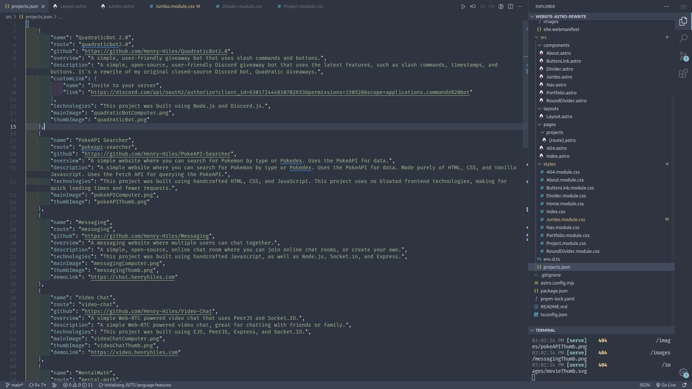The height and width of the screenshot is (389, 692).
Task: Open the Source Control view icon
Action: 683,56
